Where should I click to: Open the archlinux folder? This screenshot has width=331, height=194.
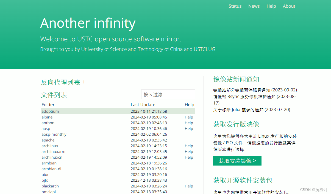tap(50, 146)
